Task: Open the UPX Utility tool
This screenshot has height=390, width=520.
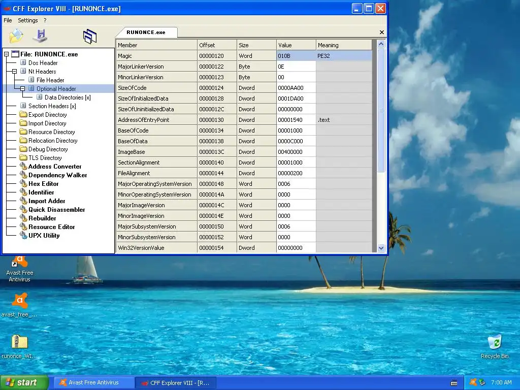Action: (x=44, y=235)
